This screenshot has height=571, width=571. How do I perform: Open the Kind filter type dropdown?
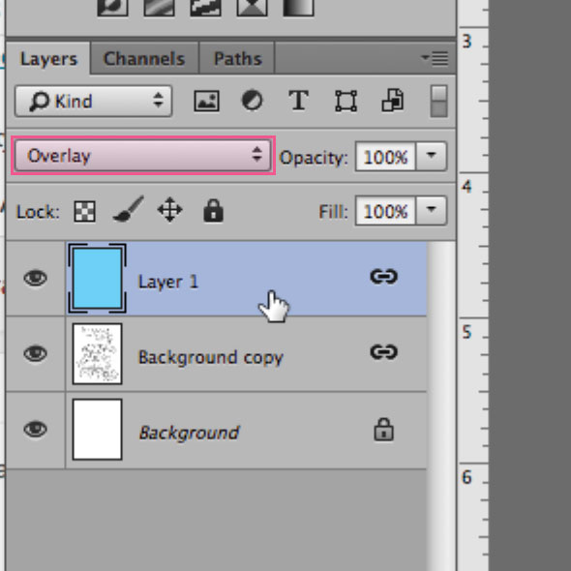pyautogui.click(x=93, y=101)
